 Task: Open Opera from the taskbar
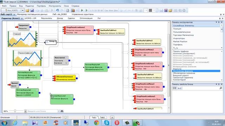click(117, 123)
